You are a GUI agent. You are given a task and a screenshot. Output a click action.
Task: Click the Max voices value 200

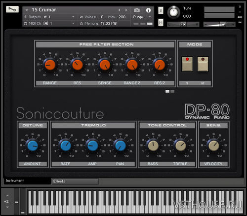(122, 17)
